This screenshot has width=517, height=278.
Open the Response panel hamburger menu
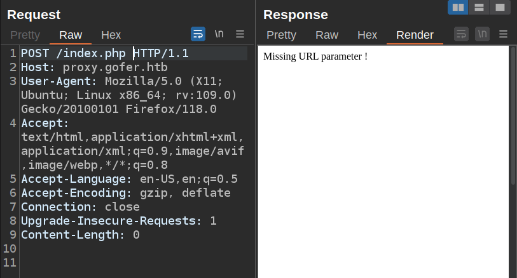[503, 34]
